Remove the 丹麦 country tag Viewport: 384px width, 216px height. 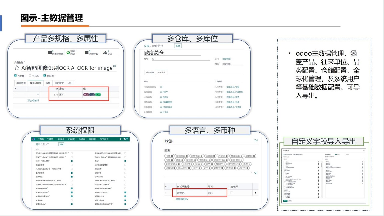tap(172, 156)
